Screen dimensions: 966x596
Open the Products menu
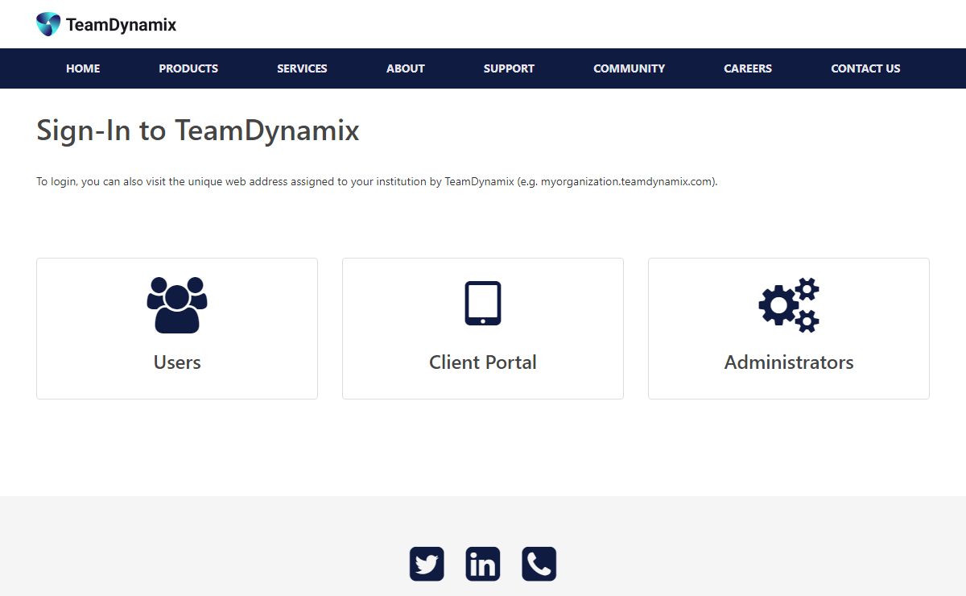coord(188,68)
